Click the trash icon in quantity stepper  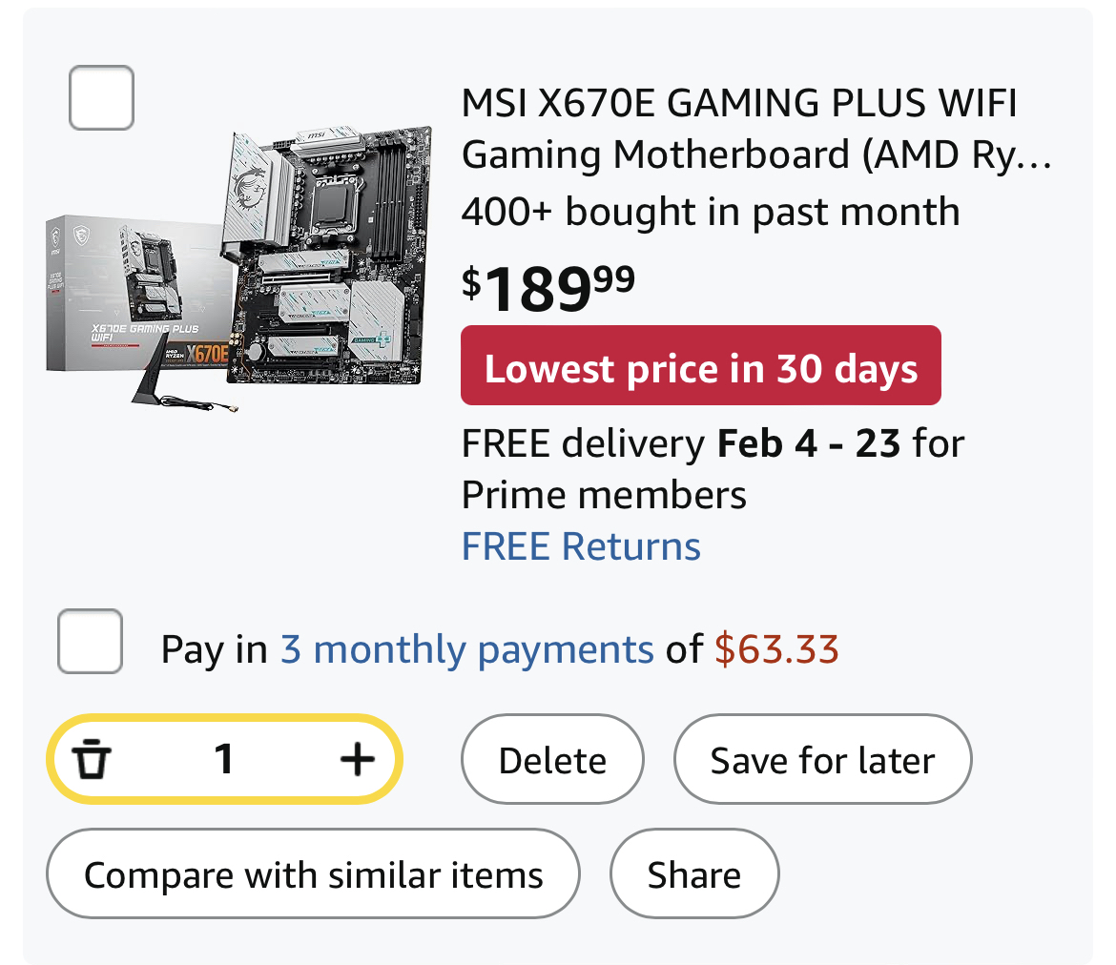pos(93,760)
